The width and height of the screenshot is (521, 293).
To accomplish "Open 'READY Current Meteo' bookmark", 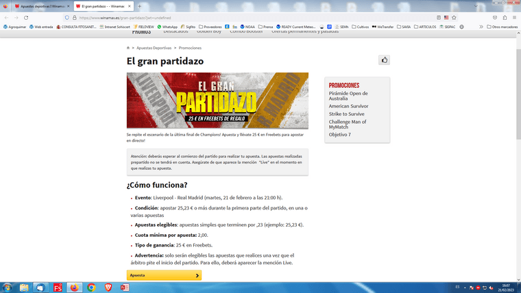I will [295, 27].
